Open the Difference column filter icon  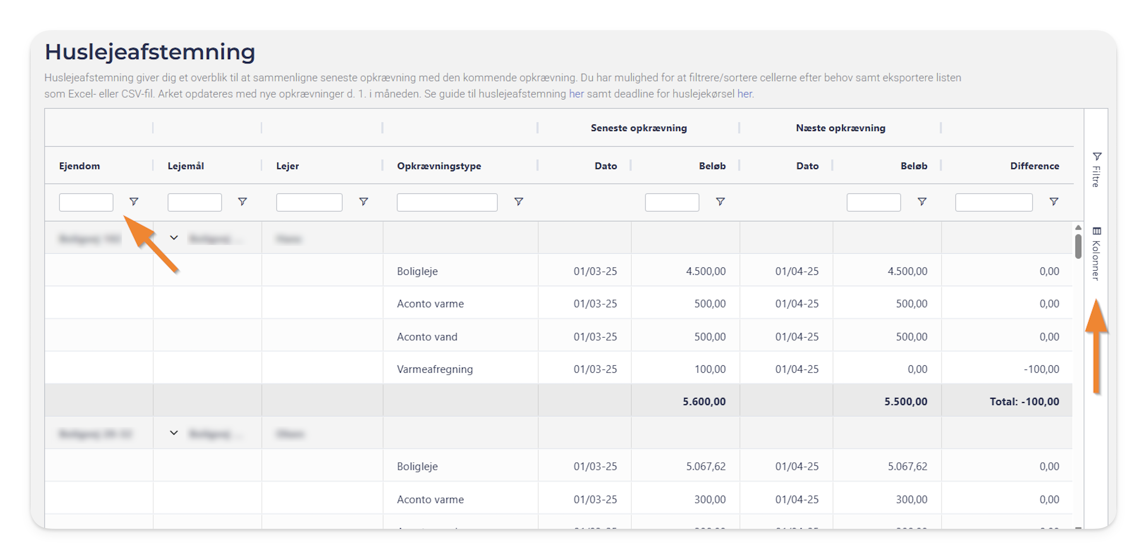pos(1053,202)
